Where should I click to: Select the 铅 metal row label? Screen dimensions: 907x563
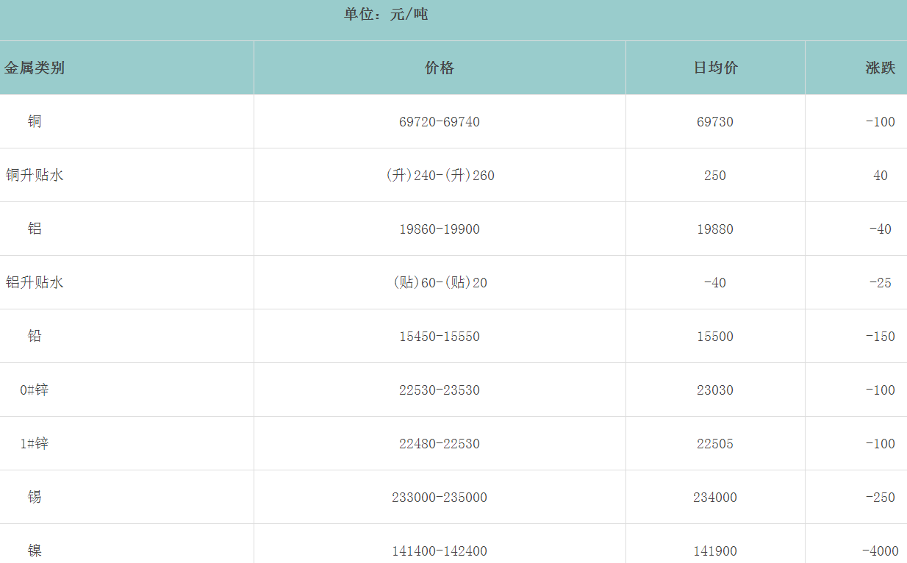click(35, 336)
